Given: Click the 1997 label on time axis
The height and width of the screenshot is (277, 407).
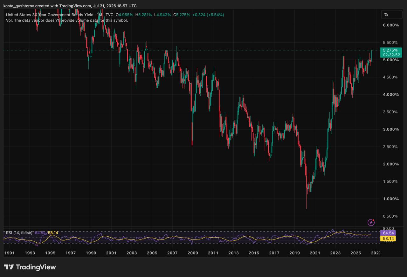Looking at the screenshot, I should coord(70,253).
